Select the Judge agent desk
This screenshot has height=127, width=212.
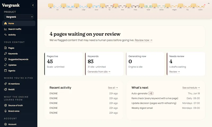coord(81,7)
